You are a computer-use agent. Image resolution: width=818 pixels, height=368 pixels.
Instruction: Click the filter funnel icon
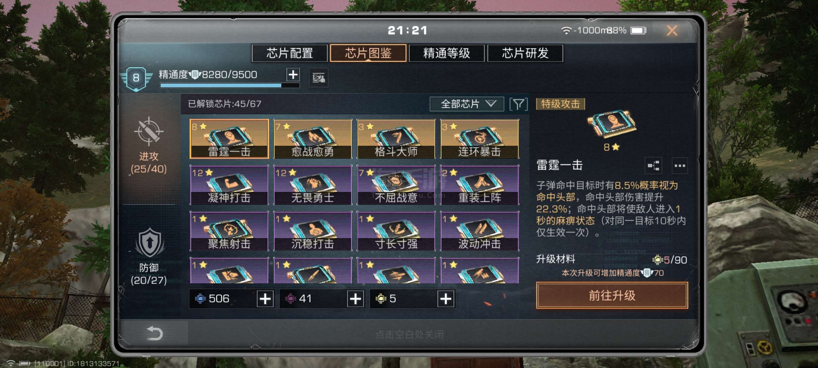coord(518,104)
